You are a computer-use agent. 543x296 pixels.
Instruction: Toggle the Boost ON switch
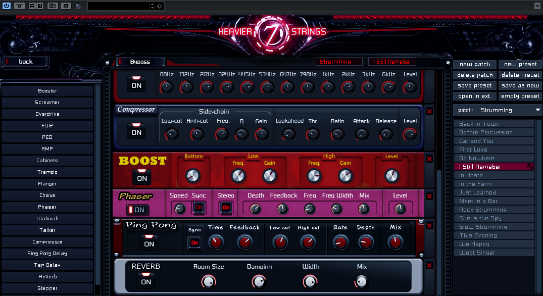142,177
